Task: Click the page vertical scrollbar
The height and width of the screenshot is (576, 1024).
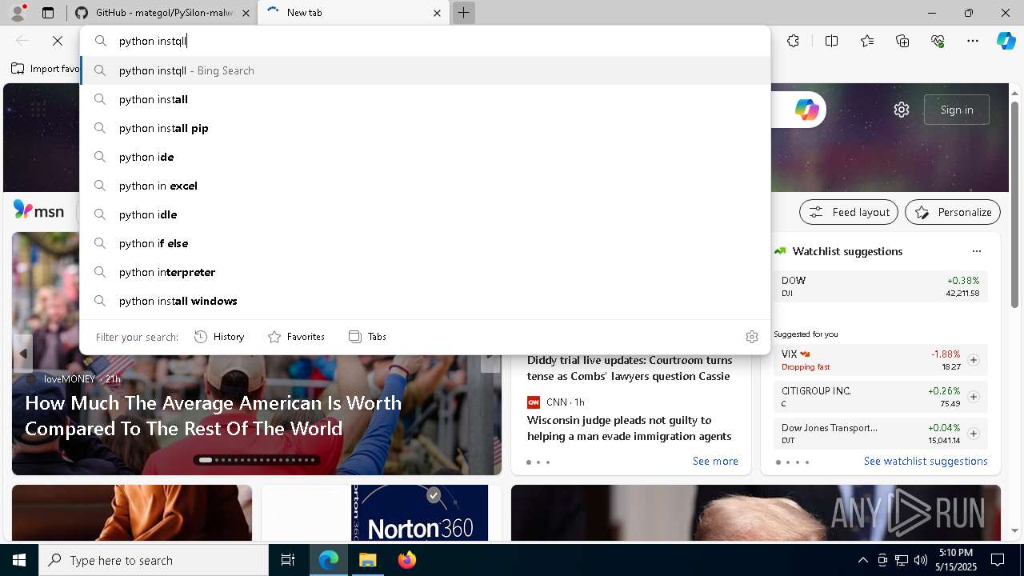Action: (x=1014, y=204)
